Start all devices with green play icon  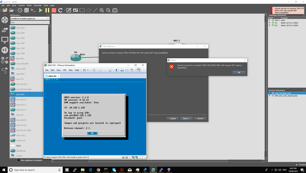(x=41, y=10)
